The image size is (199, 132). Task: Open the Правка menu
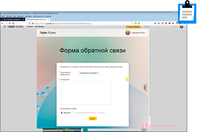click(x=9, y=16)
